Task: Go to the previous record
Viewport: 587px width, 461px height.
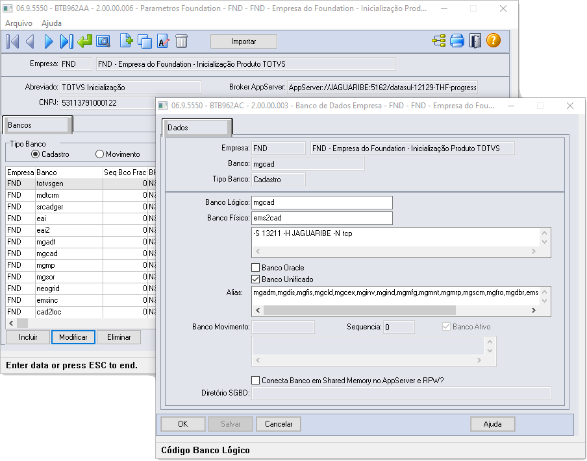Action: click(29, 41)
